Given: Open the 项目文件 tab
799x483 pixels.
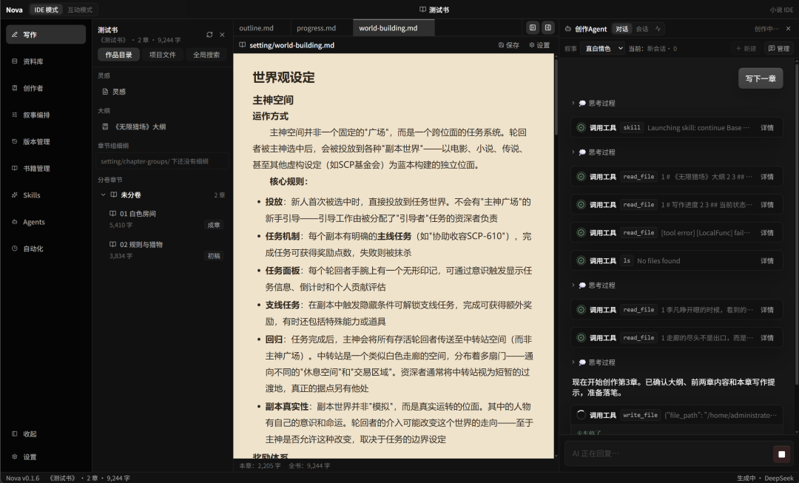Looking at the screenshot, I should tap(163, 55).
